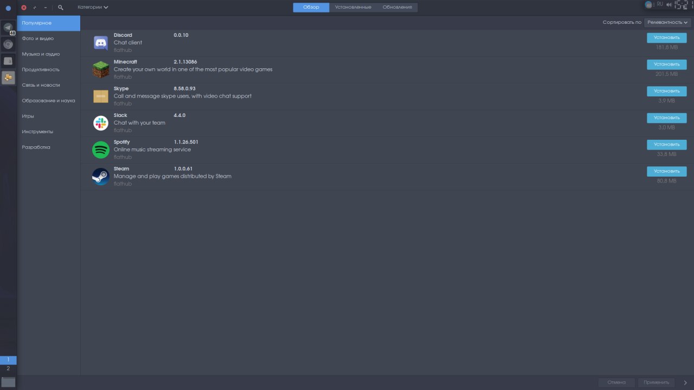The width and height of the screenshot is (694, 390).
Task: Click the 'Chat with your team' description
Action: point(139,123)
